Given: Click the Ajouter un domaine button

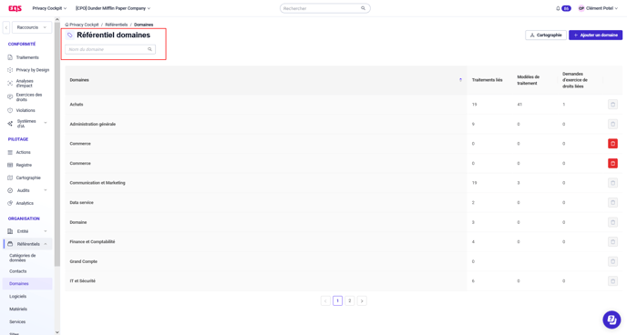Looking at the screenshot, I should [x=595, y=36].
